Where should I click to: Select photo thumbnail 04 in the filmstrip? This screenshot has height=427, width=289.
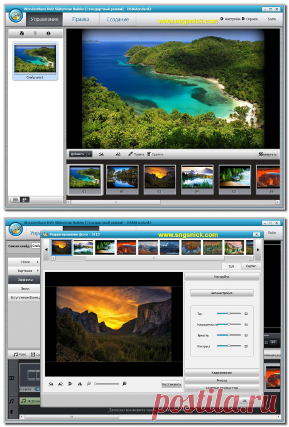(197, 179)
